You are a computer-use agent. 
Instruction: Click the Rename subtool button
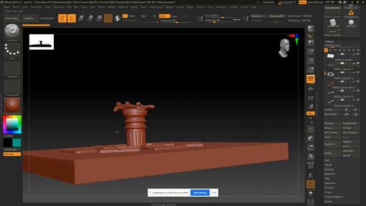[x=333, y=124]
